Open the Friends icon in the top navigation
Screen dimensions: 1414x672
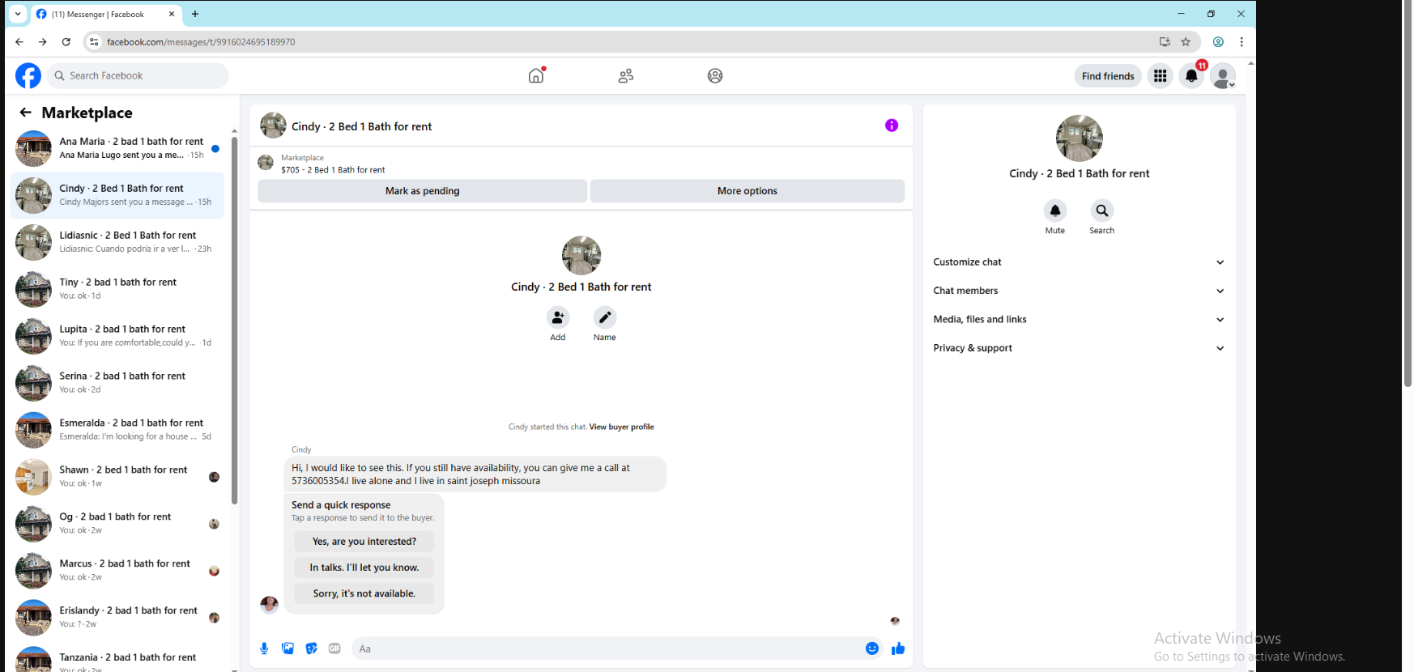click(x=626, y=76)
